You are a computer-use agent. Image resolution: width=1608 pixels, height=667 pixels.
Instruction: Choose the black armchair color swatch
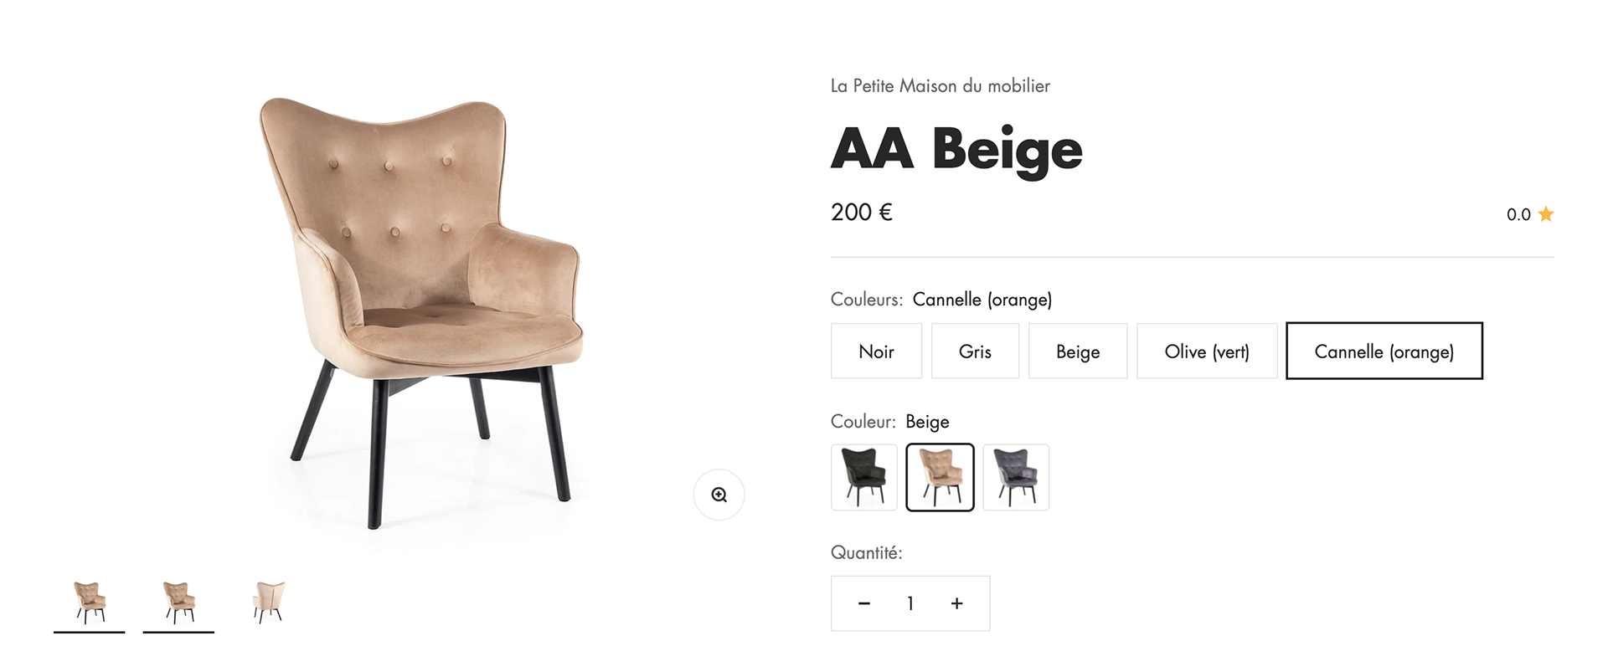[864, 477]
